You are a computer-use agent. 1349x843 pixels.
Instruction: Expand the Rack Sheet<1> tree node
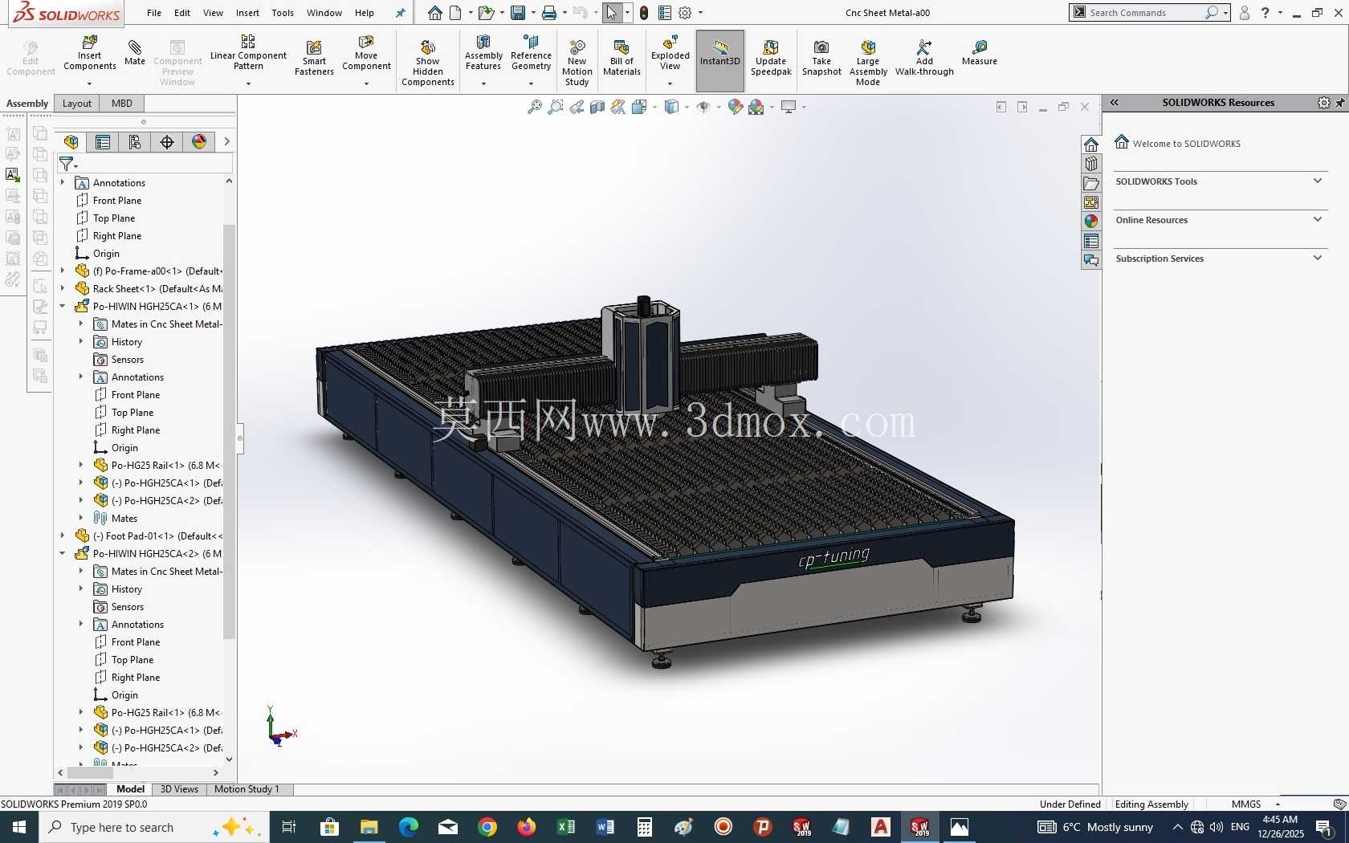pos(63,288)
